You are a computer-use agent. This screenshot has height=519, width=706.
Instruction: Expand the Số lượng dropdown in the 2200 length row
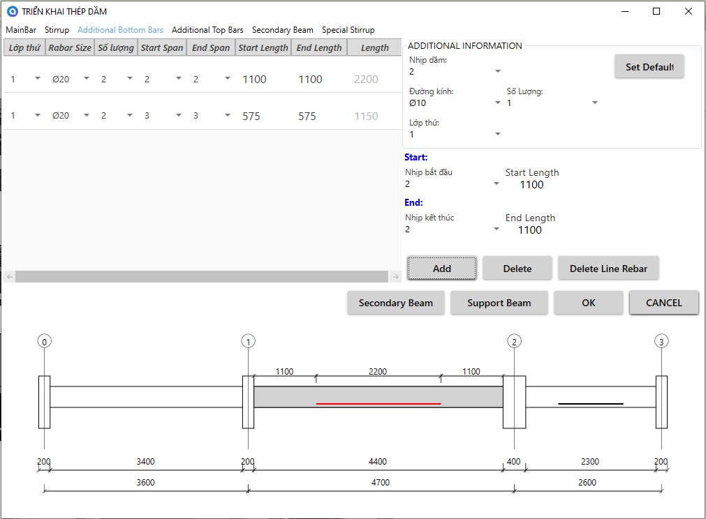pos(130,79)
